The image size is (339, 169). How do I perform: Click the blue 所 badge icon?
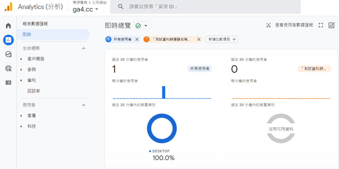109,40
